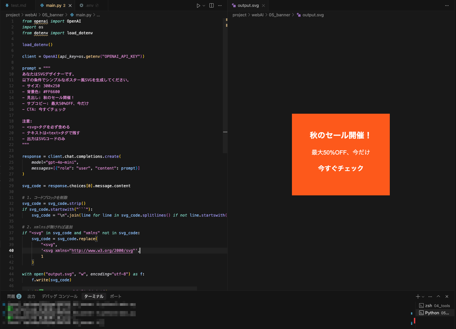Screen dimensions: 456x329
Task: Close the bottom terminal panel
Action: pos(447,296)
